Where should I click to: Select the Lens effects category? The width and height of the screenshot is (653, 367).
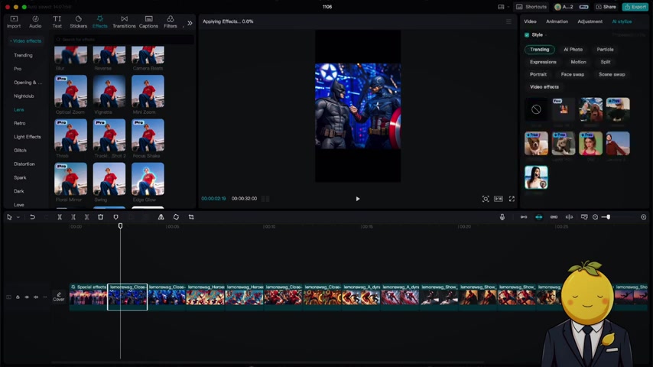pos(19,109)
